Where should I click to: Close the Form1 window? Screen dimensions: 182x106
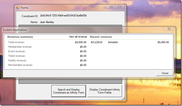(x=120, y=7)
